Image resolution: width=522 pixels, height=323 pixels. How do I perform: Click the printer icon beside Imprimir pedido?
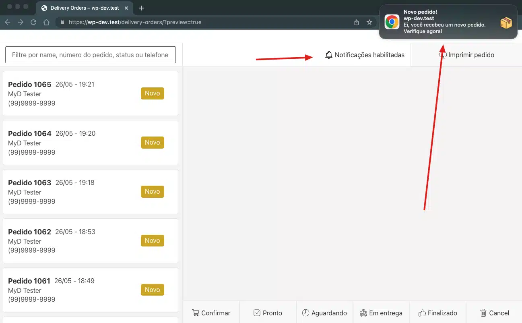pos(443,55)
